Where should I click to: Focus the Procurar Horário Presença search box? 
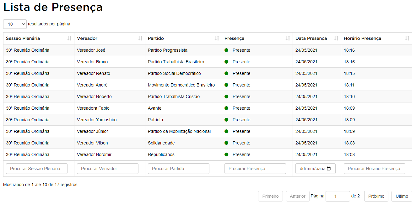coord(375,169)
